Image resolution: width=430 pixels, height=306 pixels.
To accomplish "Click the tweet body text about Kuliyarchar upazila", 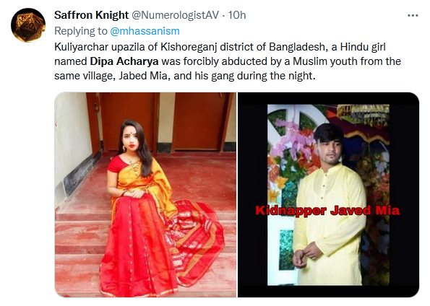I will (228, 61).
